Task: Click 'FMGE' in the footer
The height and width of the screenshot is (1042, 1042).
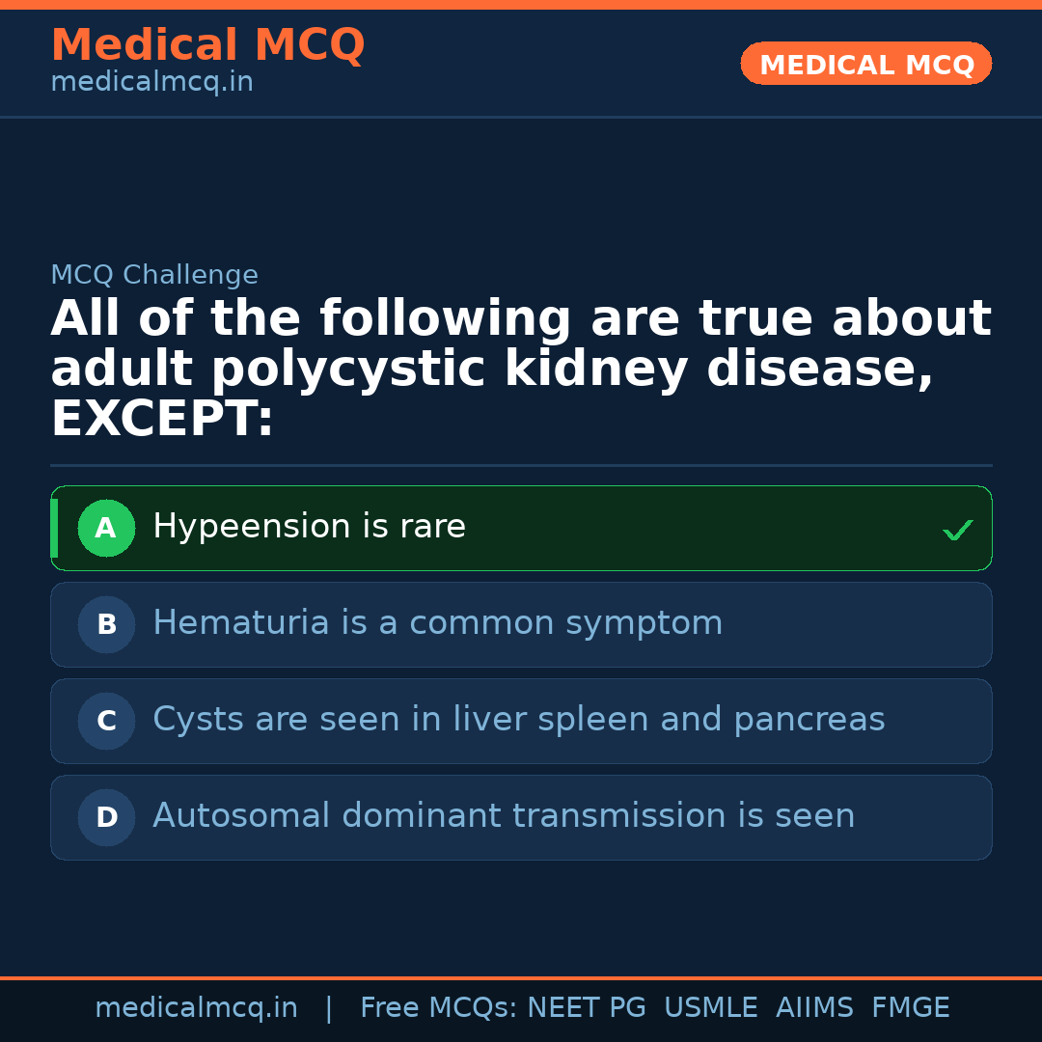Action: pyautogui.click(x=911, y=1008)
